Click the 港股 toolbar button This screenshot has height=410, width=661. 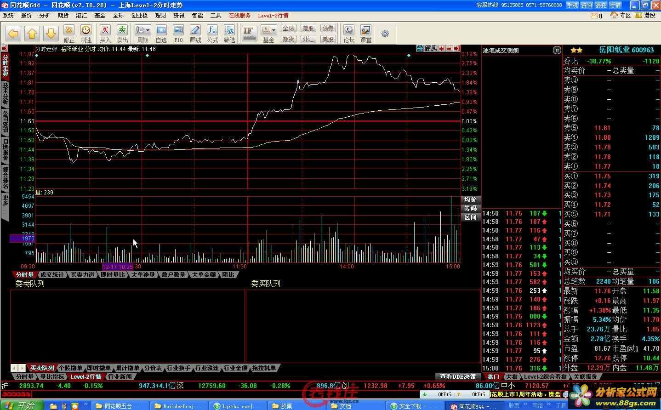click(308, 28)
